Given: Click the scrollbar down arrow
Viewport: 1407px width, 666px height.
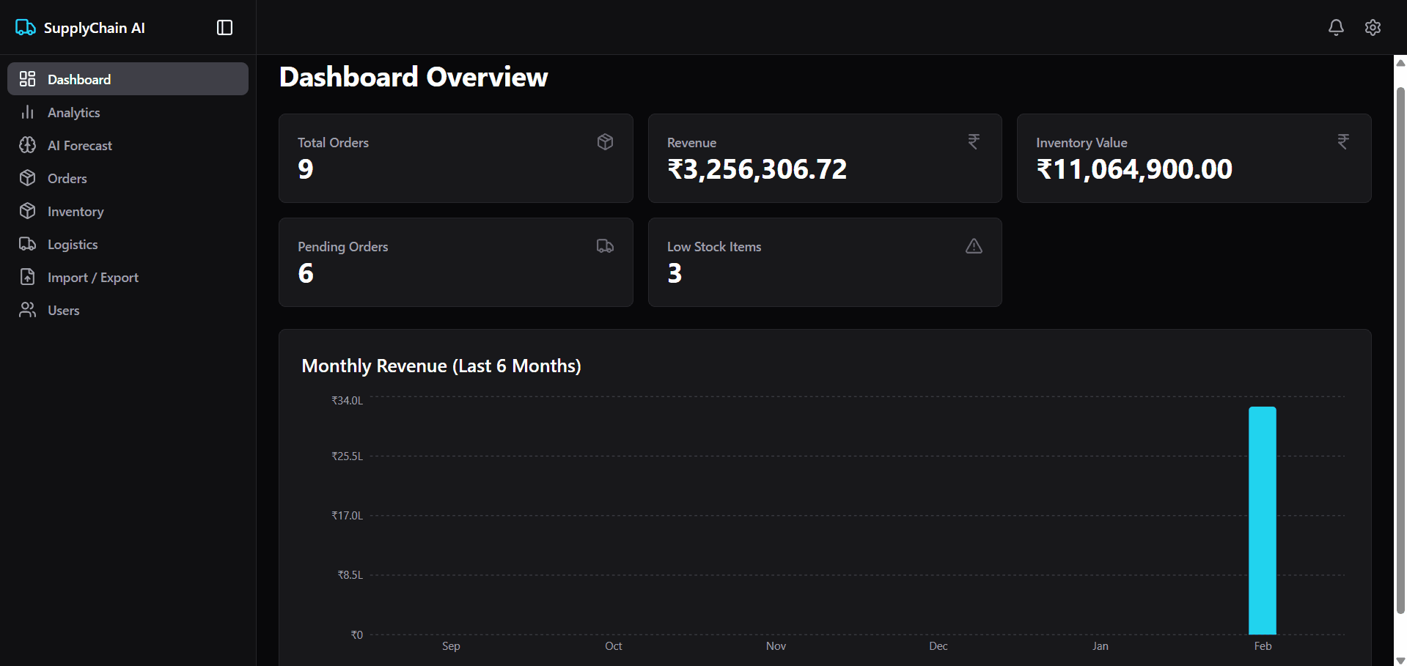Looking at the screenshot, I should click(x=1400, y=658).
